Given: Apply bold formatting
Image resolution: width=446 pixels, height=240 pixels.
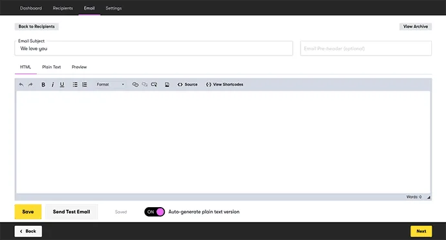Looking at the screenshot, I should coord(43,85).
